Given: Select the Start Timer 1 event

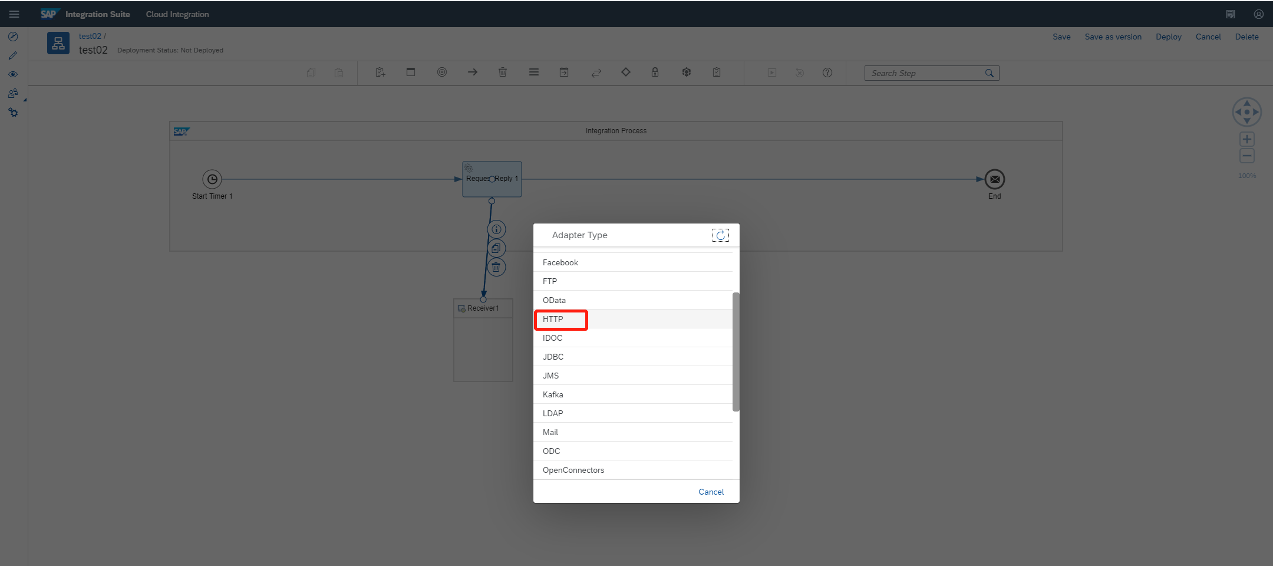Looking at the screenshot, I should (212, 179).
